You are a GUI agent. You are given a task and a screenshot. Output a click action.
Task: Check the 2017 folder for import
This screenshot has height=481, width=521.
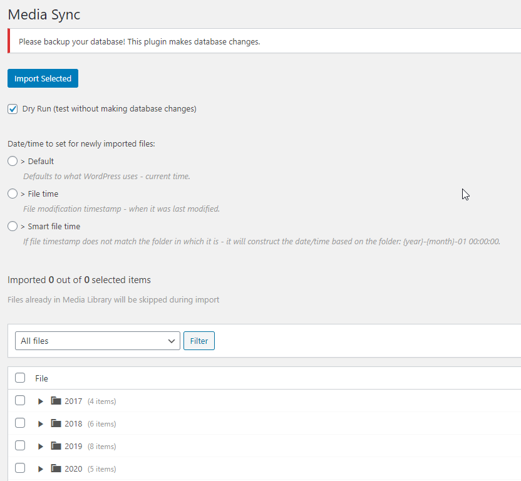point(19,401)
